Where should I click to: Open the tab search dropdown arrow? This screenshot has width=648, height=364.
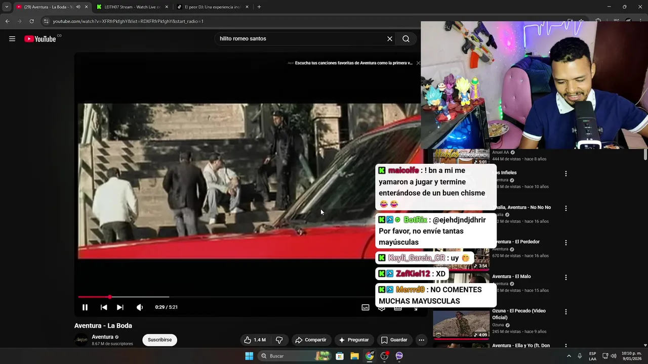coord(7,7)
